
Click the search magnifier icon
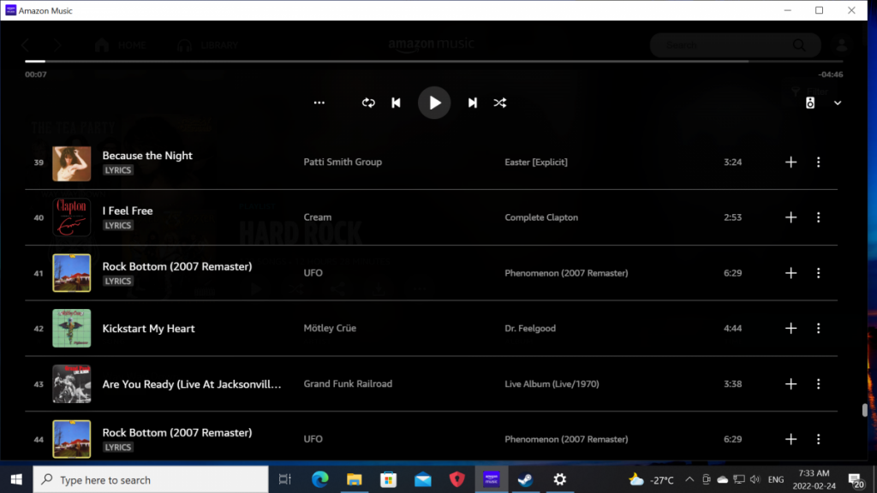799,45
